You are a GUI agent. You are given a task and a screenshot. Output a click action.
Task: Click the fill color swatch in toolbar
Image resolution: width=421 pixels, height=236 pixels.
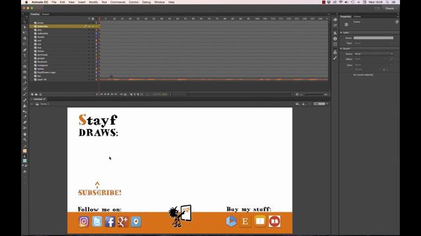point(25,161)
